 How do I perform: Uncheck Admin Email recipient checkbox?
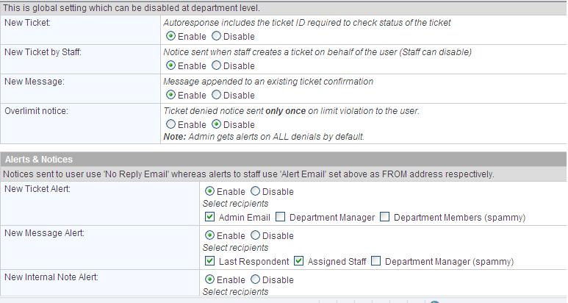pos(209,217)
